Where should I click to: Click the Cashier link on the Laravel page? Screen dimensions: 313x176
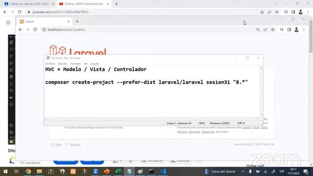point(246,127)
